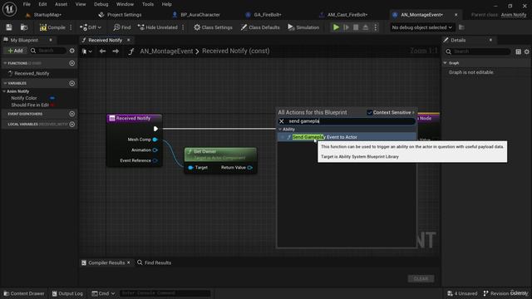The image size is (532, 299).
Task: Collapse the Ability category in action list
Action: (280, 130)
